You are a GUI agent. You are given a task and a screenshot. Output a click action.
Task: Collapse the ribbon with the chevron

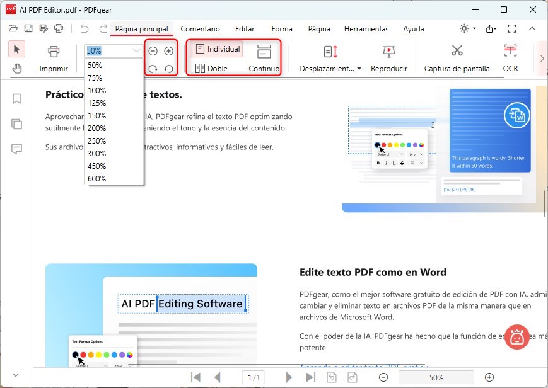[532, 28]
